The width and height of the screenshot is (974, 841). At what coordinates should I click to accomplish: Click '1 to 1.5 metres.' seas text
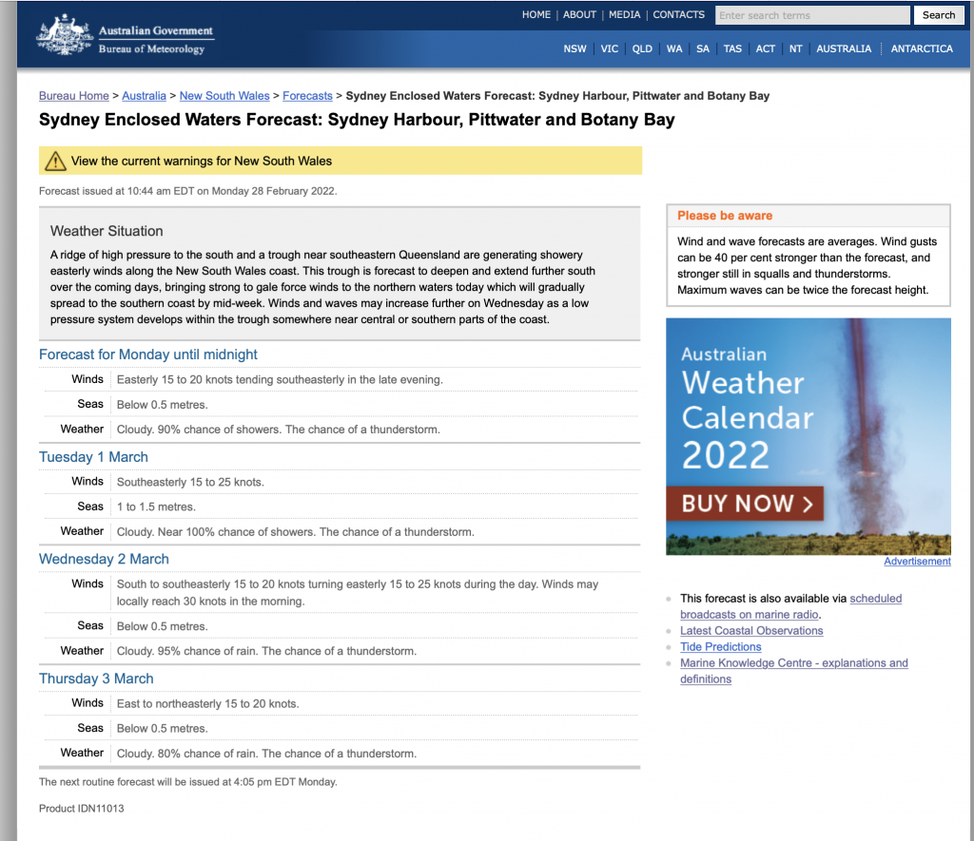156,507
